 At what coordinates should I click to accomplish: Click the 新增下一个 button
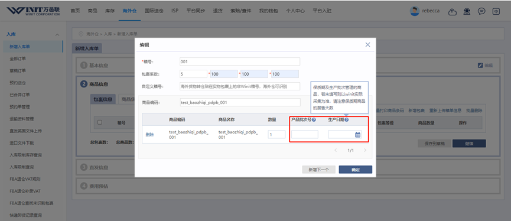coord(318,170)
